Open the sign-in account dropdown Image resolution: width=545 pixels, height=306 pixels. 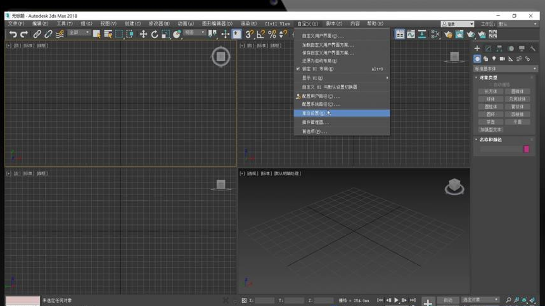click(x=458, y=24)
